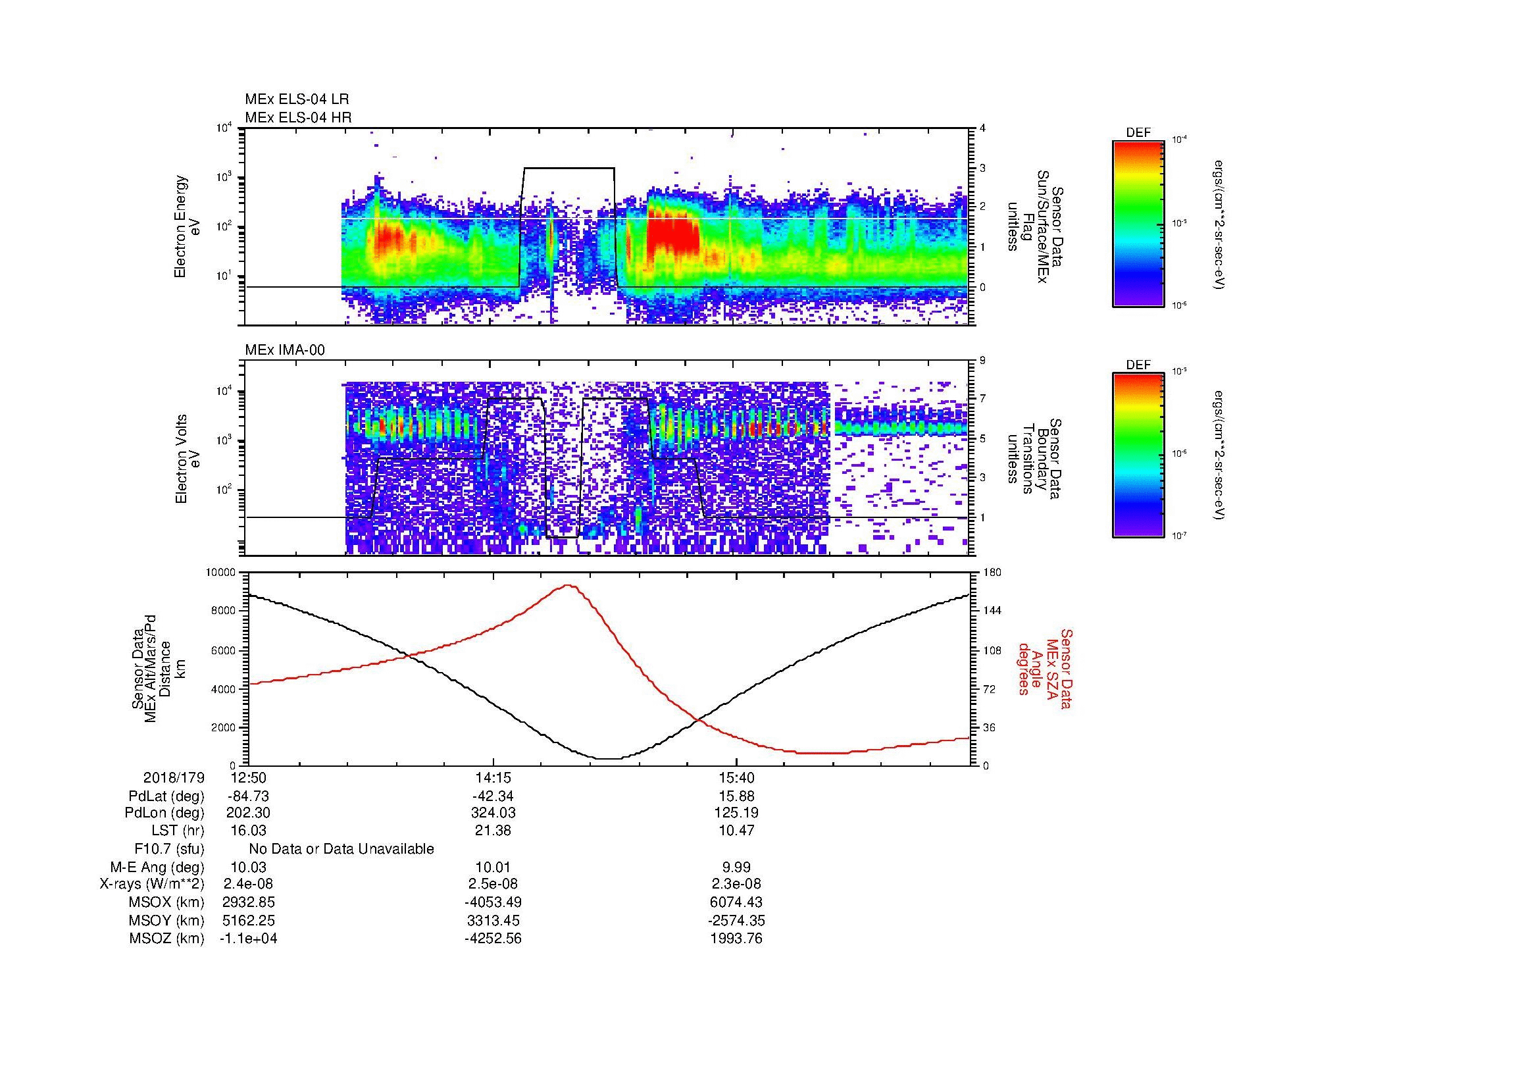This screenshot has width=1539, height=1088.
Task: Click the 'X-rays (W/m**2)' row label
Action: [152, 884]
